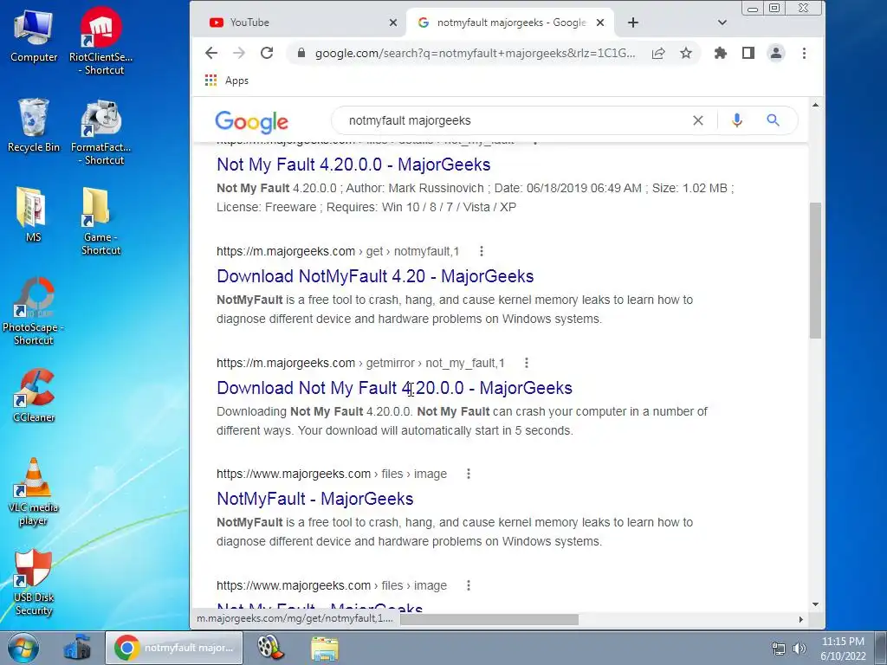Click the address bar URL field
Screen dimensions: 887x665
pyautogui.click(x=475, y=53)
